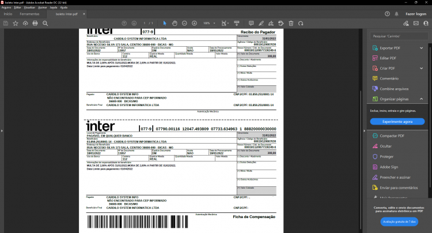
Task: Click Fazer logon
Action: pyautogui.click(x=416, y=14)
